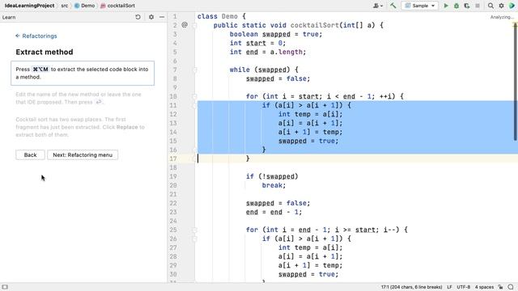Open IDE status icon at far right of status bar
This screenshot has height=291, width=518.
click(x=511, y=287)
